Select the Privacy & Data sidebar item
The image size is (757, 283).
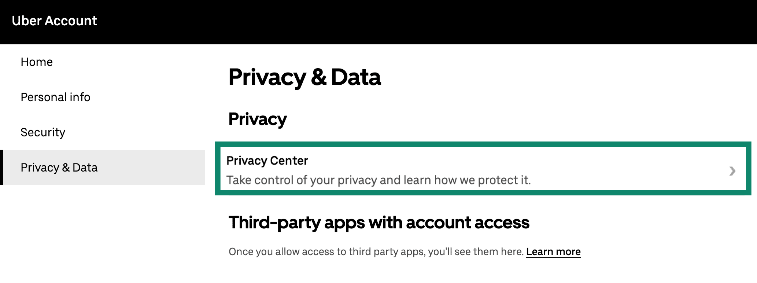pos(59,168)
